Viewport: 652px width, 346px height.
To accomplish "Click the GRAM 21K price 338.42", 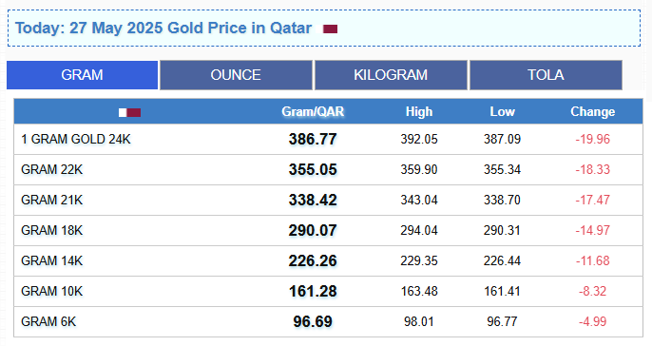I will [x=313, y=200].
